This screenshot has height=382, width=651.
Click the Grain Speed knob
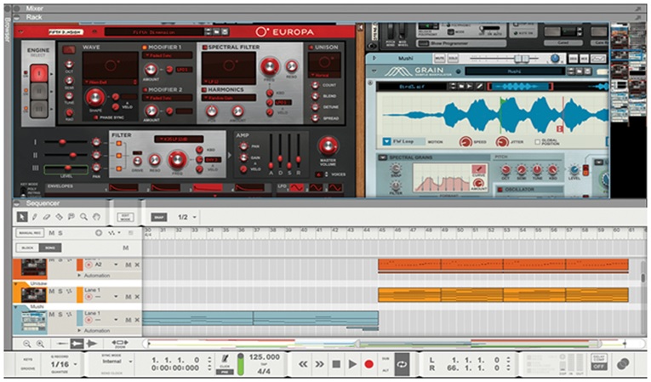coord(465,142)
